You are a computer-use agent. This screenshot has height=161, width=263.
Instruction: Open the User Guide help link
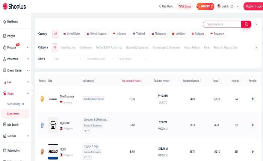pos(166,6)
